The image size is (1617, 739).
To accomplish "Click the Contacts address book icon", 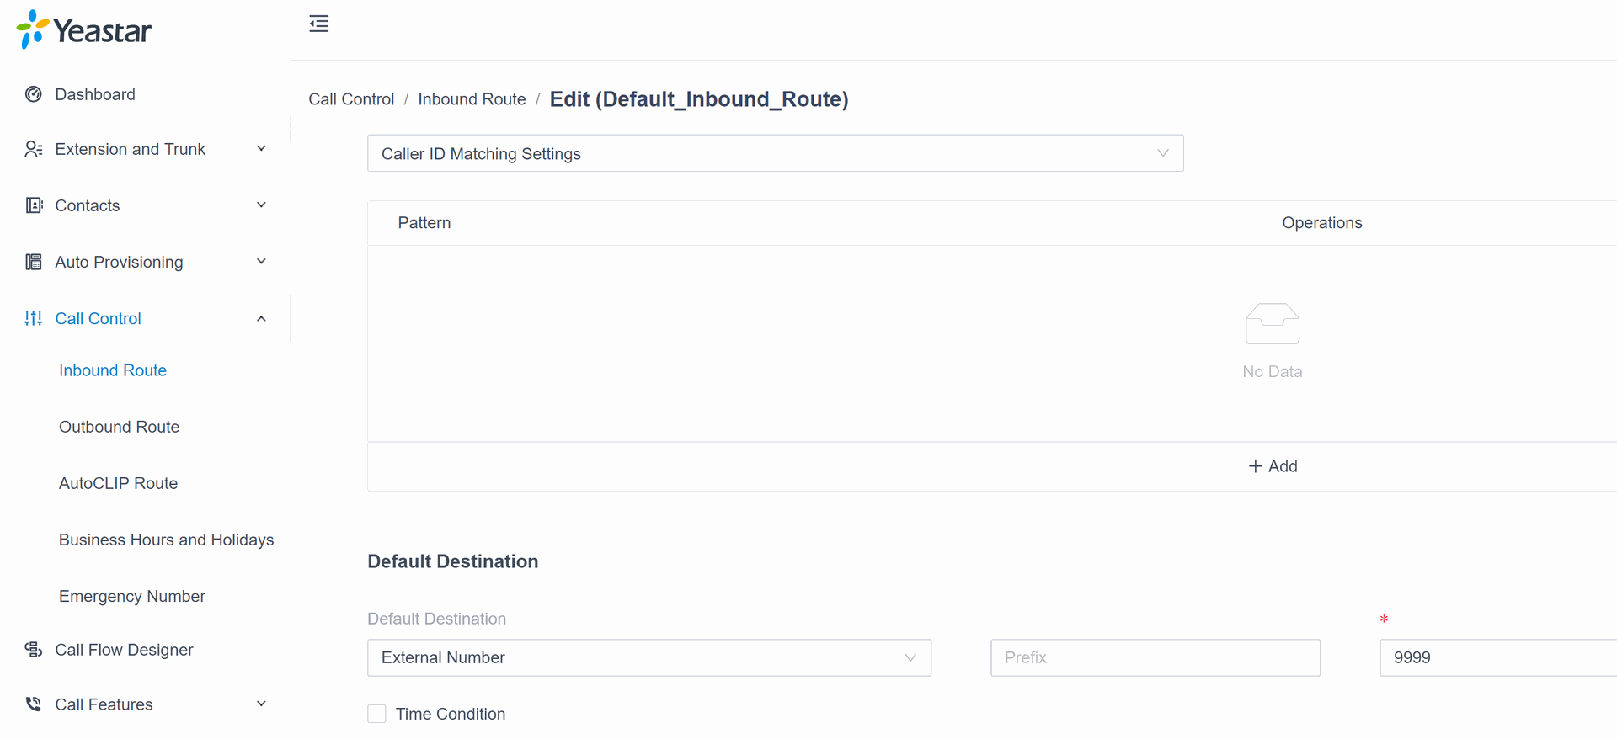I will [x=34, y=205].
